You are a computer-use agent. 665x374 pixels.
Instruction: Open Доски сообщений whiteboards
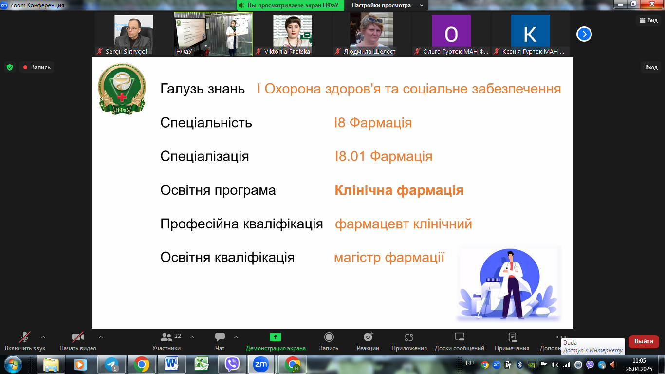[x=460, y=341]
